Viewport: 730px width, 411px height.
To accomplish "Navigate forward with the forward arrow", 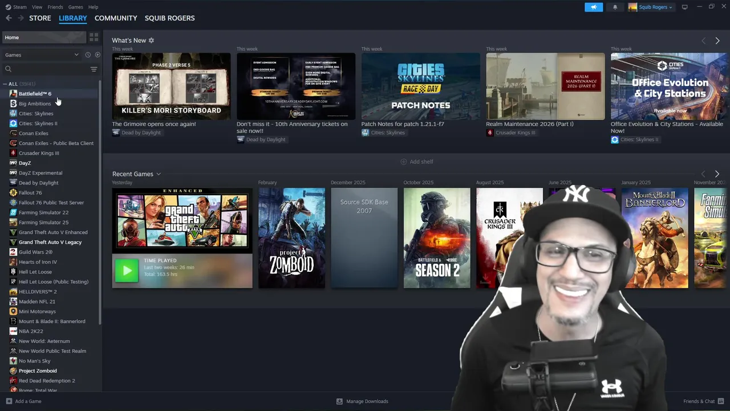I will coord(21,18).
